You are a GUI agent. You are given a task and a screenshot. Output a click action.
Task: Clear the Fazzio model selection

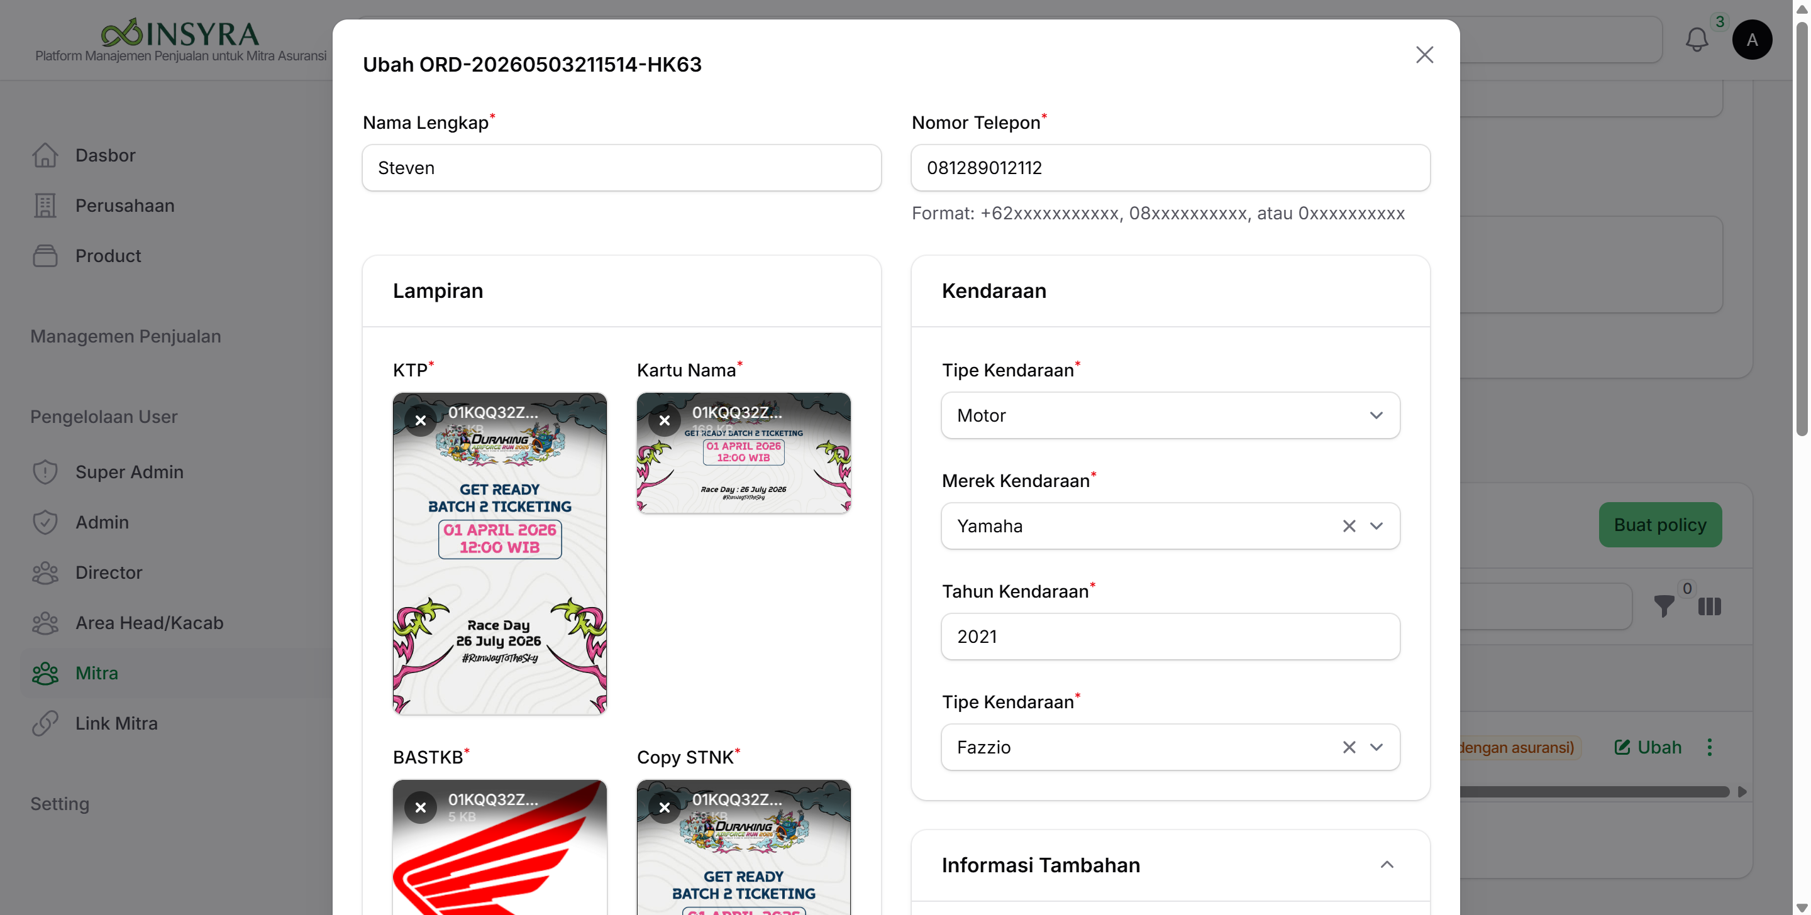(x=1349, y=747)
